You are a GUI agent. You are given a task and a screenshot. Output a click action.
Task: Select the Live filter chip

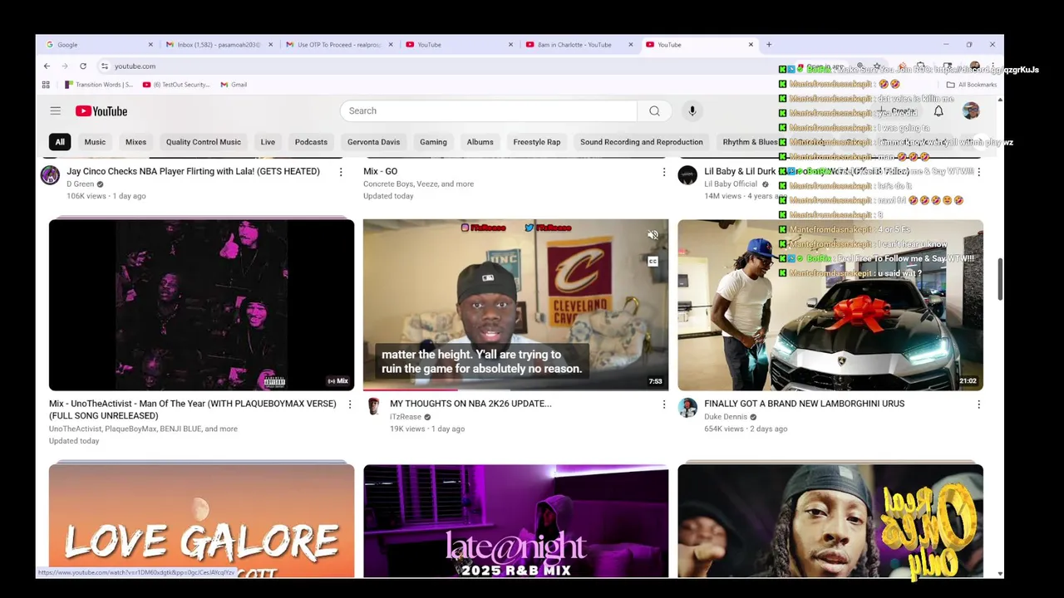268,142
